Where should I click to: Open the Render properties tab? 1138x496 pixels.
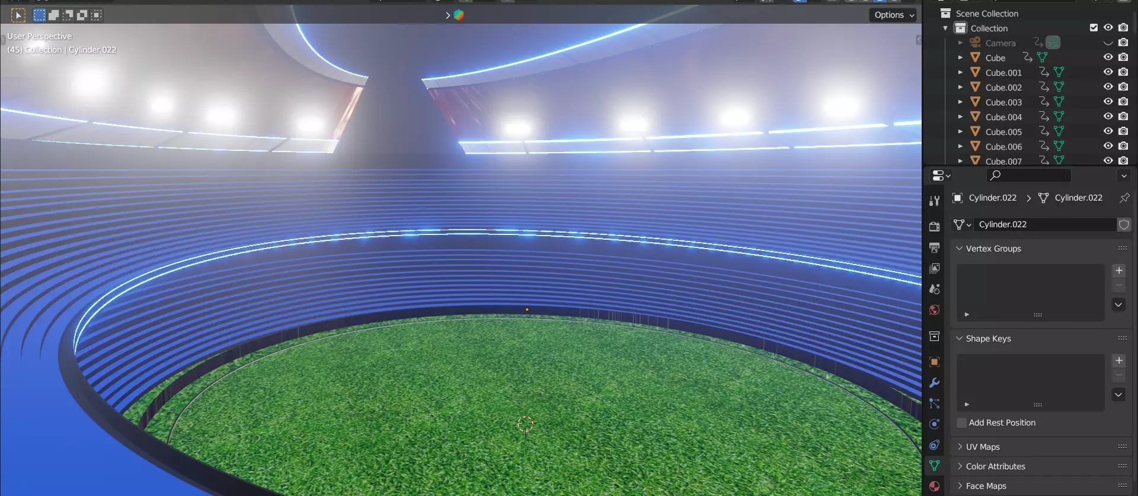pyautogui.click(x=935, y=227)
